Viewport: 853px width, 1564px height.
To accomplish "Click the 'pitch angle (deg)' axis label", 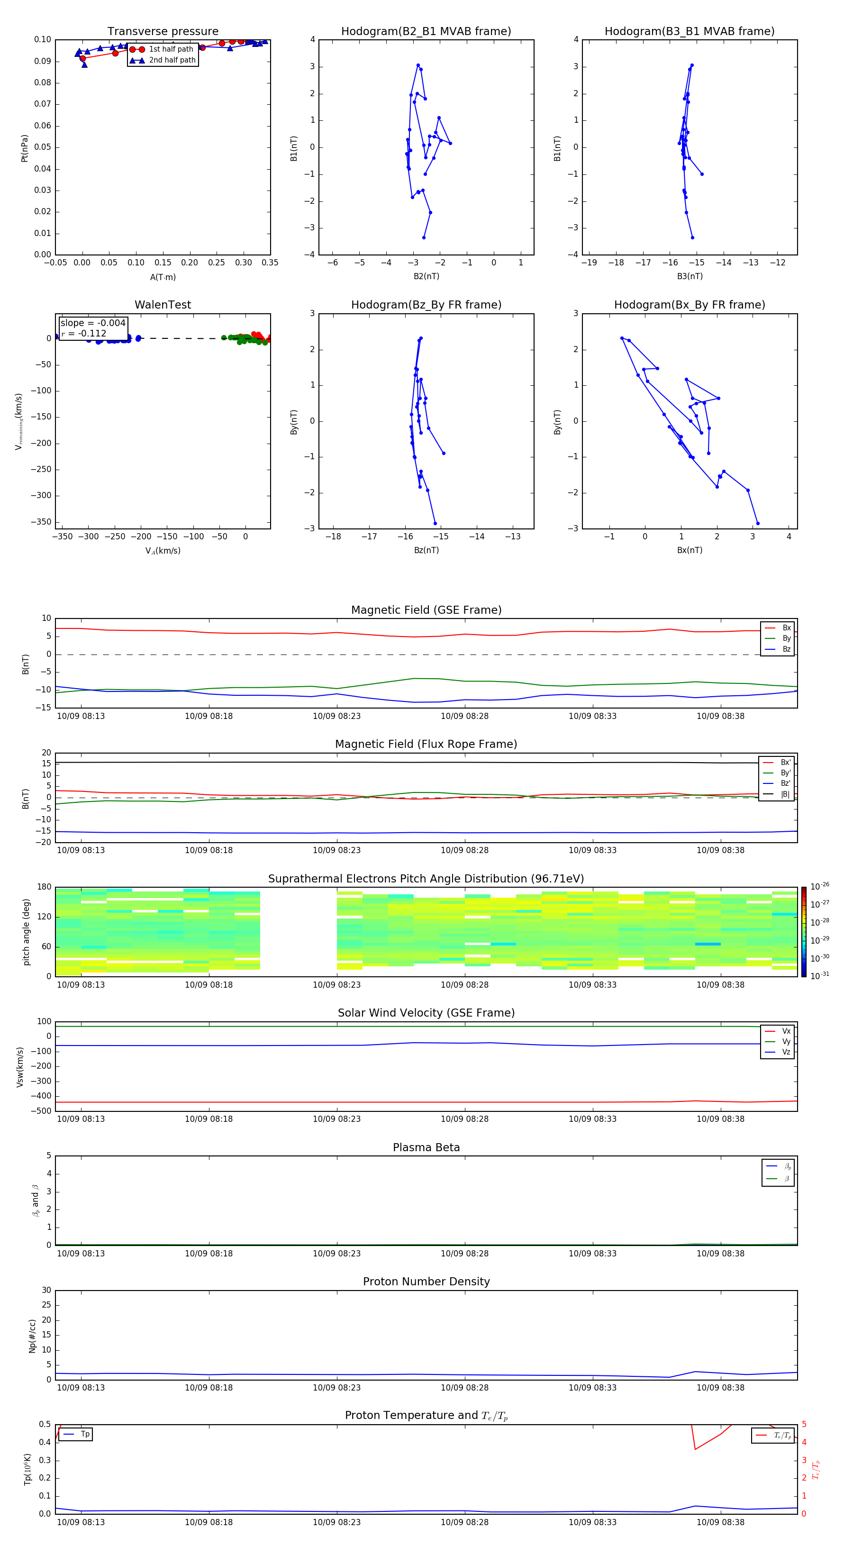I will pyautogui.click(x=26, y=932).
